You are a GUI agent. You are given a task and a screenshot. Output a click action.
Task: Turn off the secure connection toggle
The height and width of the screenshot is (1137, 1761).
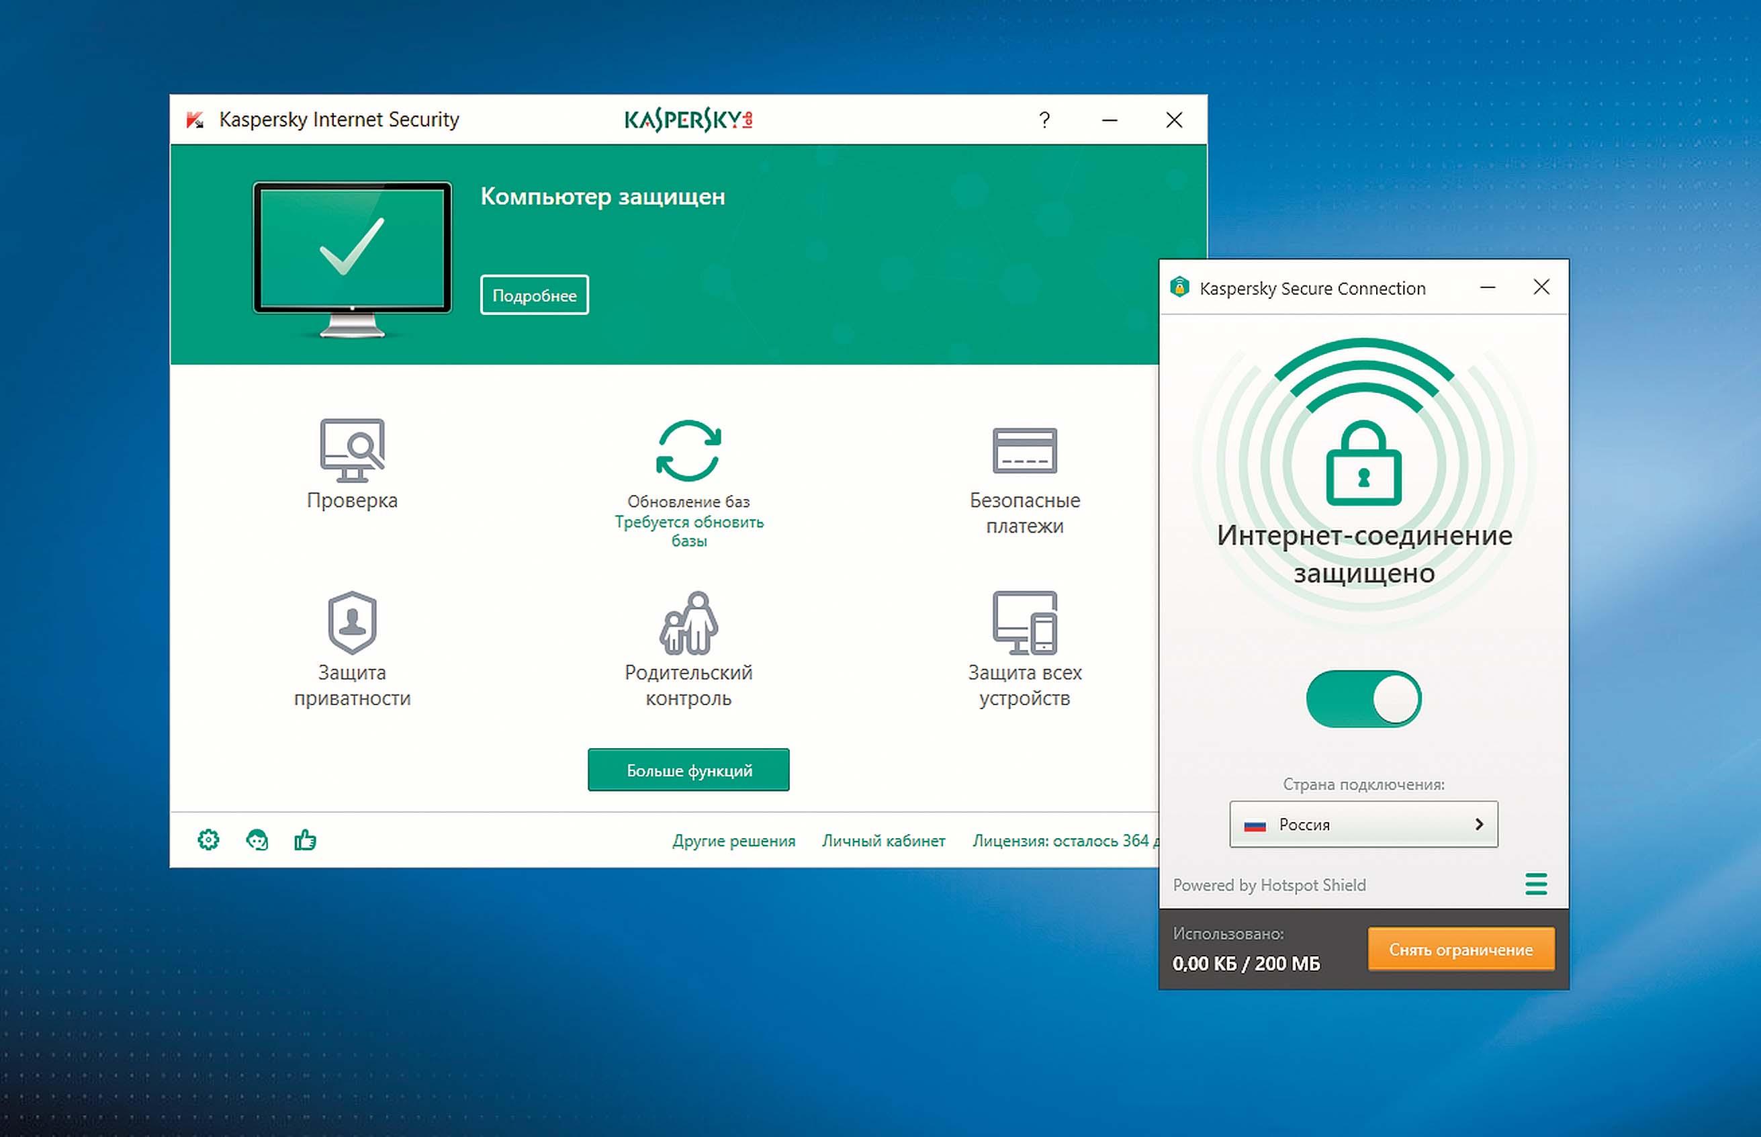1363,698
